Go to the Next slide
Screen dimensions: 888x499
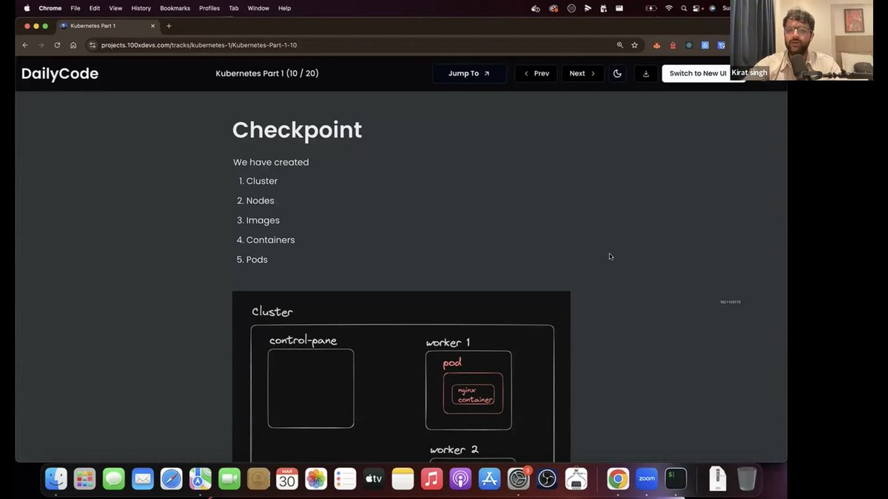[582, 73]
